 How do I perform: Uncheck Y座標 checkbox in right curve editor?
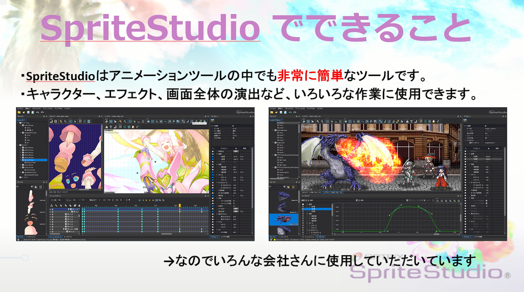pyautogui.click(x=303, y=209)
